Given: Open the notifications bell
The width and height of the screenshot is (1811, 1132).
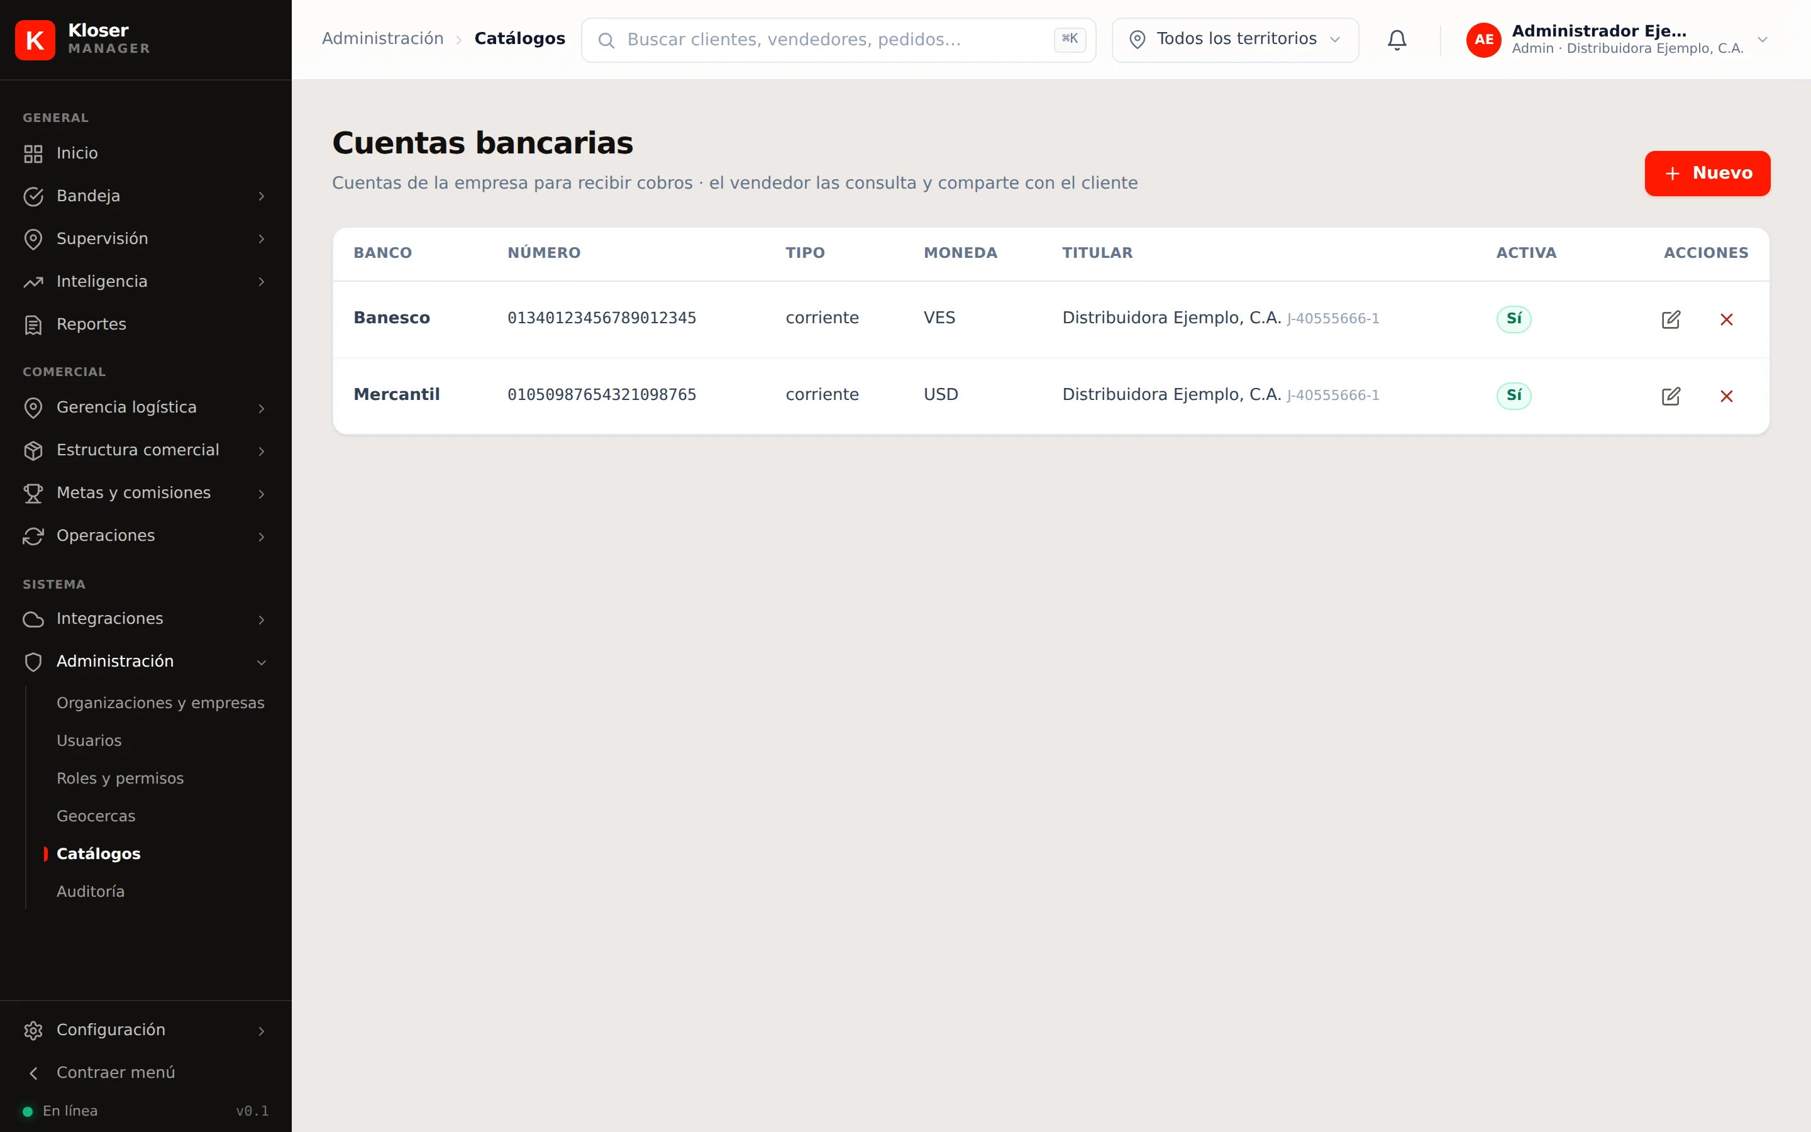Looking at the screenshot, I should point(1397,40).
